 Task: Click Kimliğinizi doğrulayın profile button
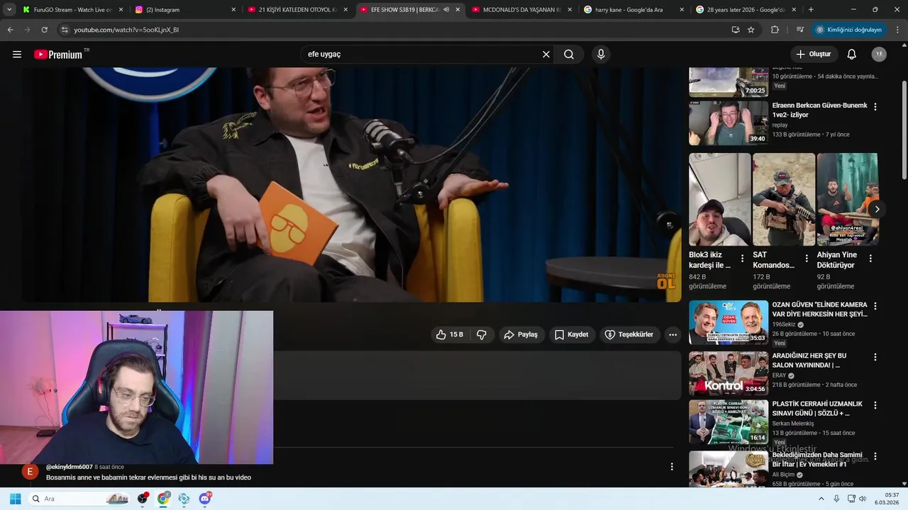[x=849, y=30]
